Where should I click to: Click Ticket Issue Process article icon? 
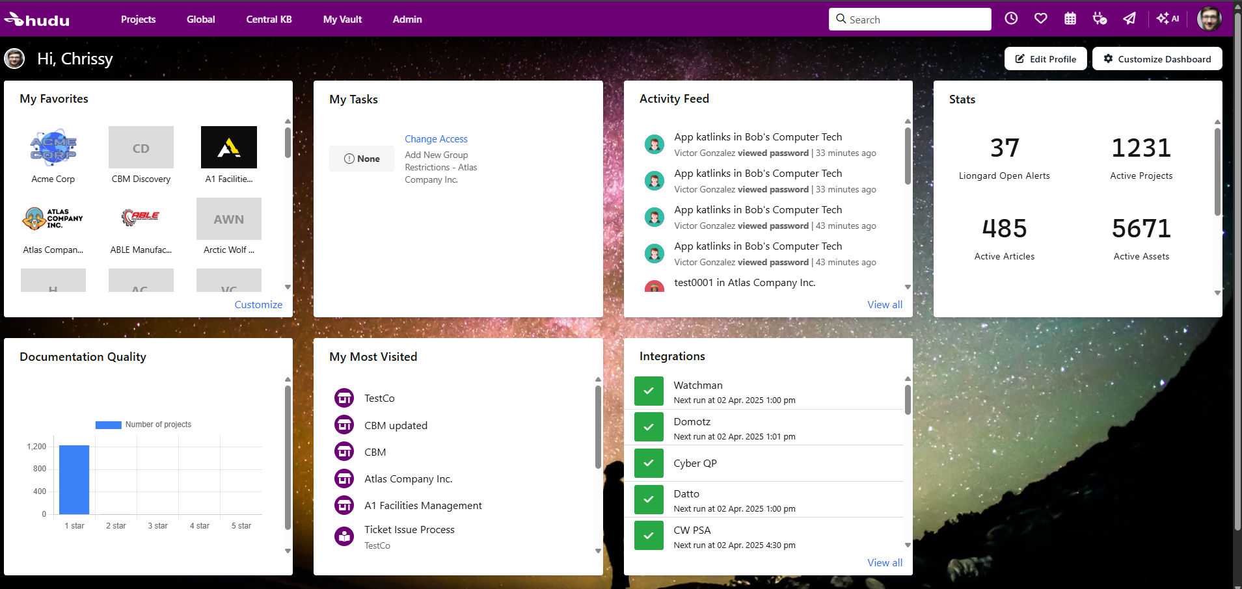point(344,536)
